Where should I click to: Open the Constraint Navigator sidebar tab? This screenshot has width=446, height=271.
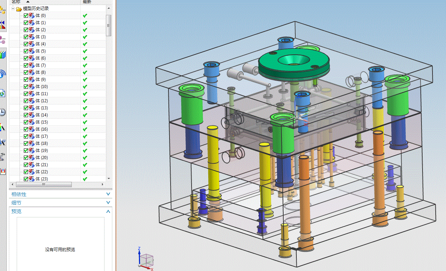(2, 25)
